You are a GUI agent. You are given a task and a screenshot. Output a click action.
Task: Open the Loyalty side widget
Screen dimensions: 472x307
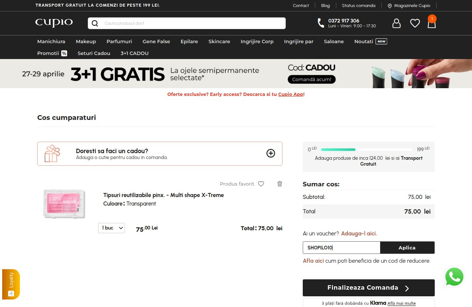11,284
